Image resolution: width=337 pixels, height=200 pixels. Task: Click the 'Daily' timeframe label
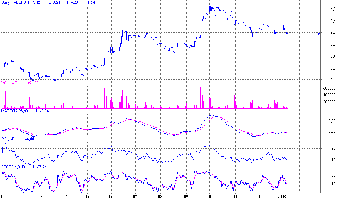point(6,2)
